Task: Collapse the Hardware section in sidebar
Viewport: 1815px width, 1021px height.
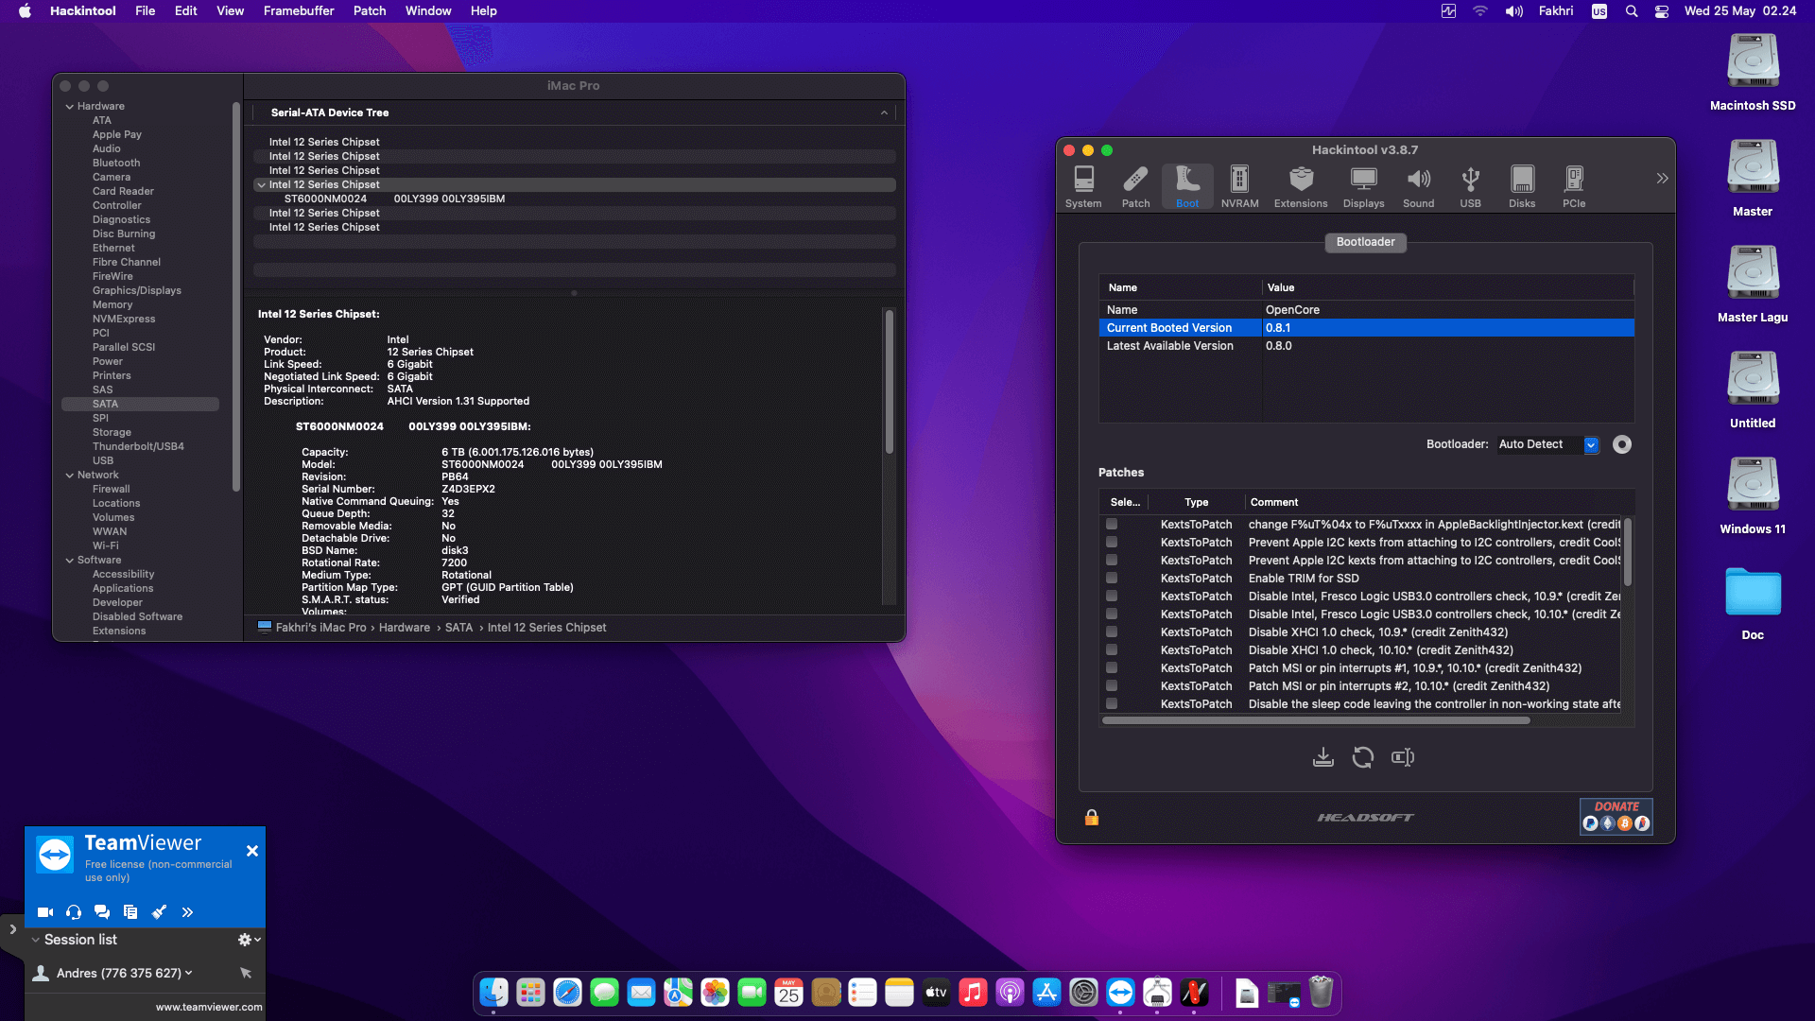Action: point(70,107)
